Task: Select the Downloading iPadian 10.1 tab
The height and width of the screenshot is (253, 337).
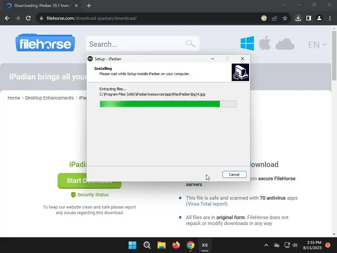Action: (42, 6)
